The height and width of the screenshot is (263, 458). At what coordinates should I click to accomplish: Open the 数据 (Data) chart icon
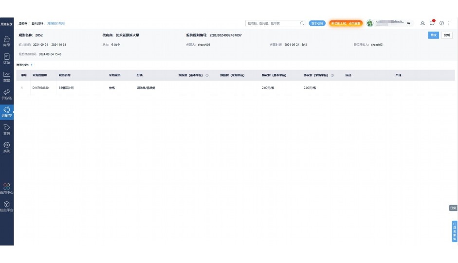click(x=7, y=76)
